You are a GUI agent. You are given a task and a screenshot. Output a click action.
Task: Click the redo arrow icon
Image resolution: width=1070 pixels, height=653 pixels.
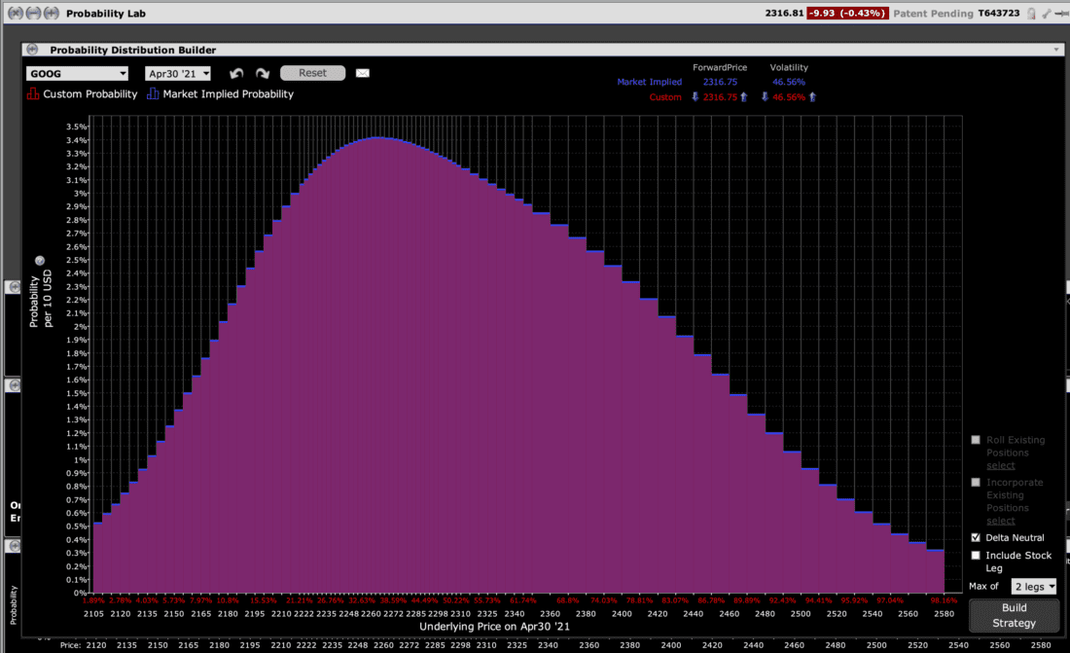262,74
